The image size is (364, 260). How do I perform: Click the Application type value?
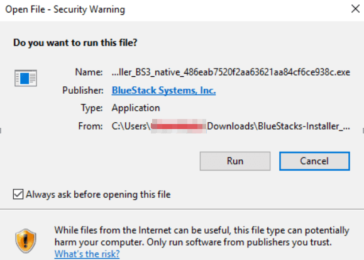click(136, 108)
